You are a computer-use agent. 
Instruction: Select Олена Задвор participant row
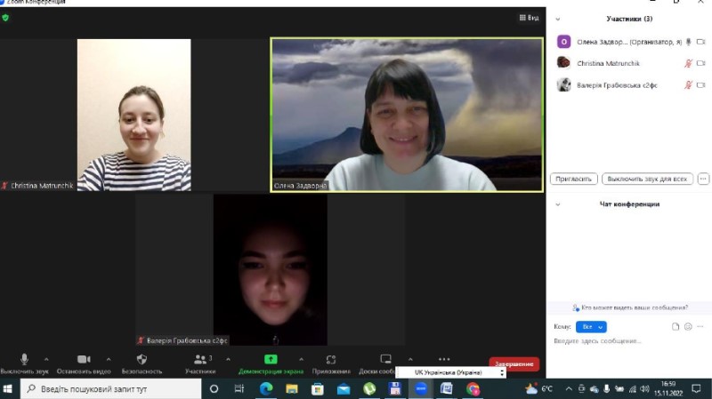click(x=629, y=42)
